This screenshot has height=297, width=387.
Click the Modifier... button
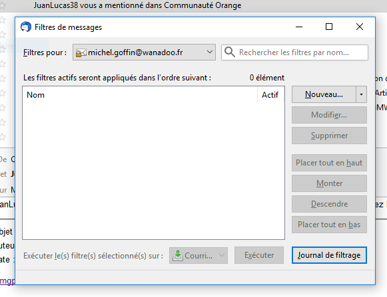(329, 115)
